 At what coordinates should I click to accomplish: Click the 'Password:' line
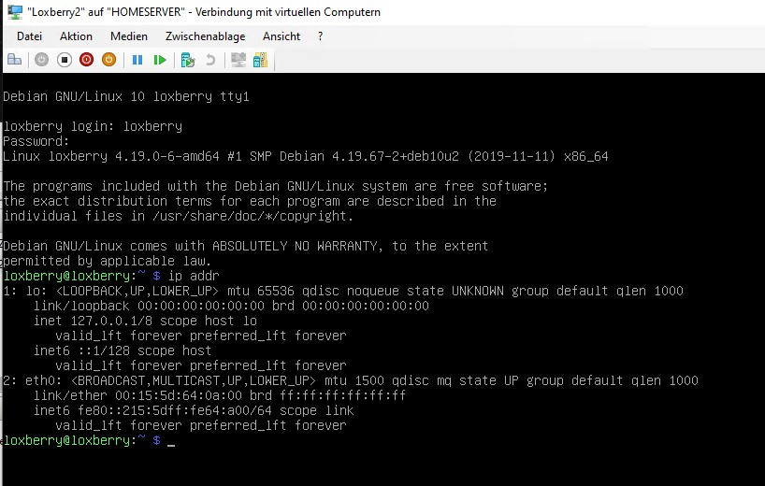36,141
